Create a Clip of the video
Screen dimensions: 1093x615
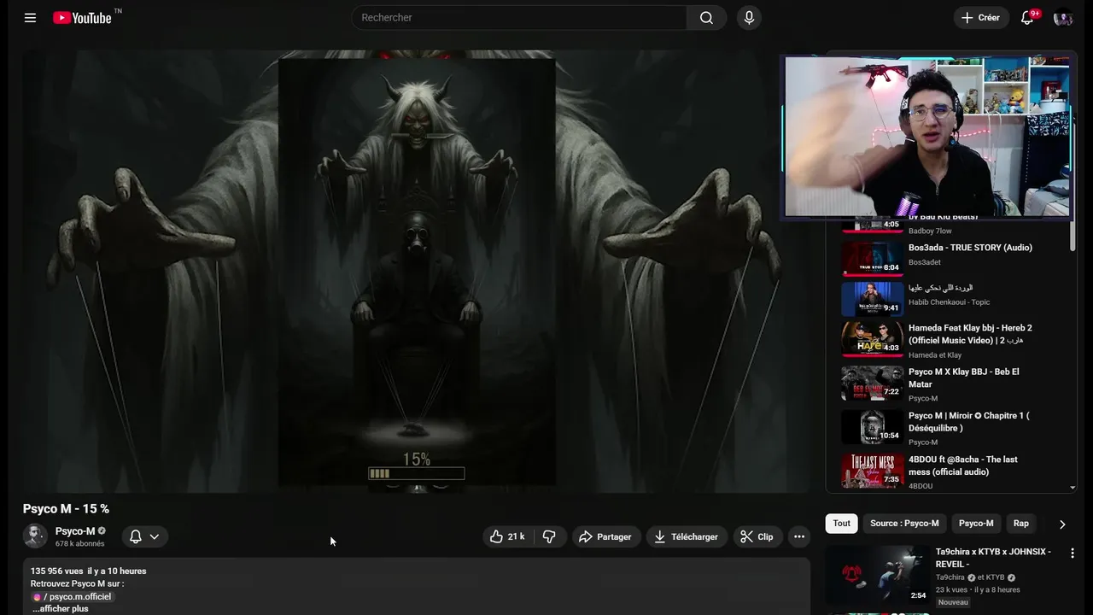pos(757,536)
